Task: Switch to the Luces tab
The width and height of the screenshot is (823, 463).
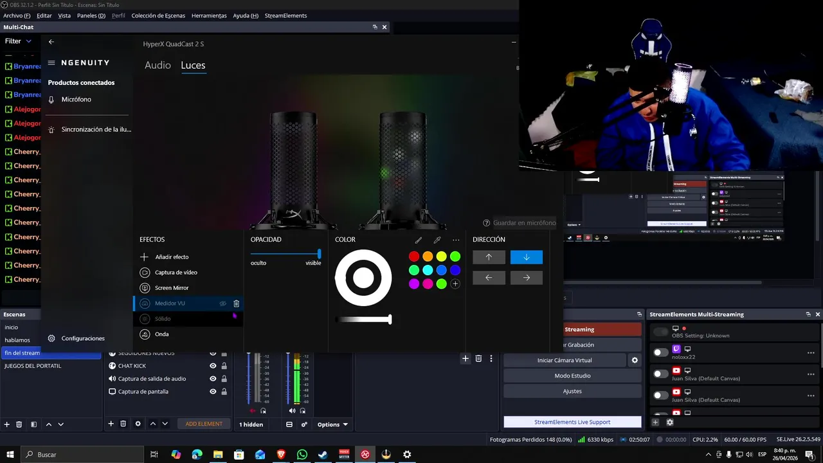Action: coord(193,65)
